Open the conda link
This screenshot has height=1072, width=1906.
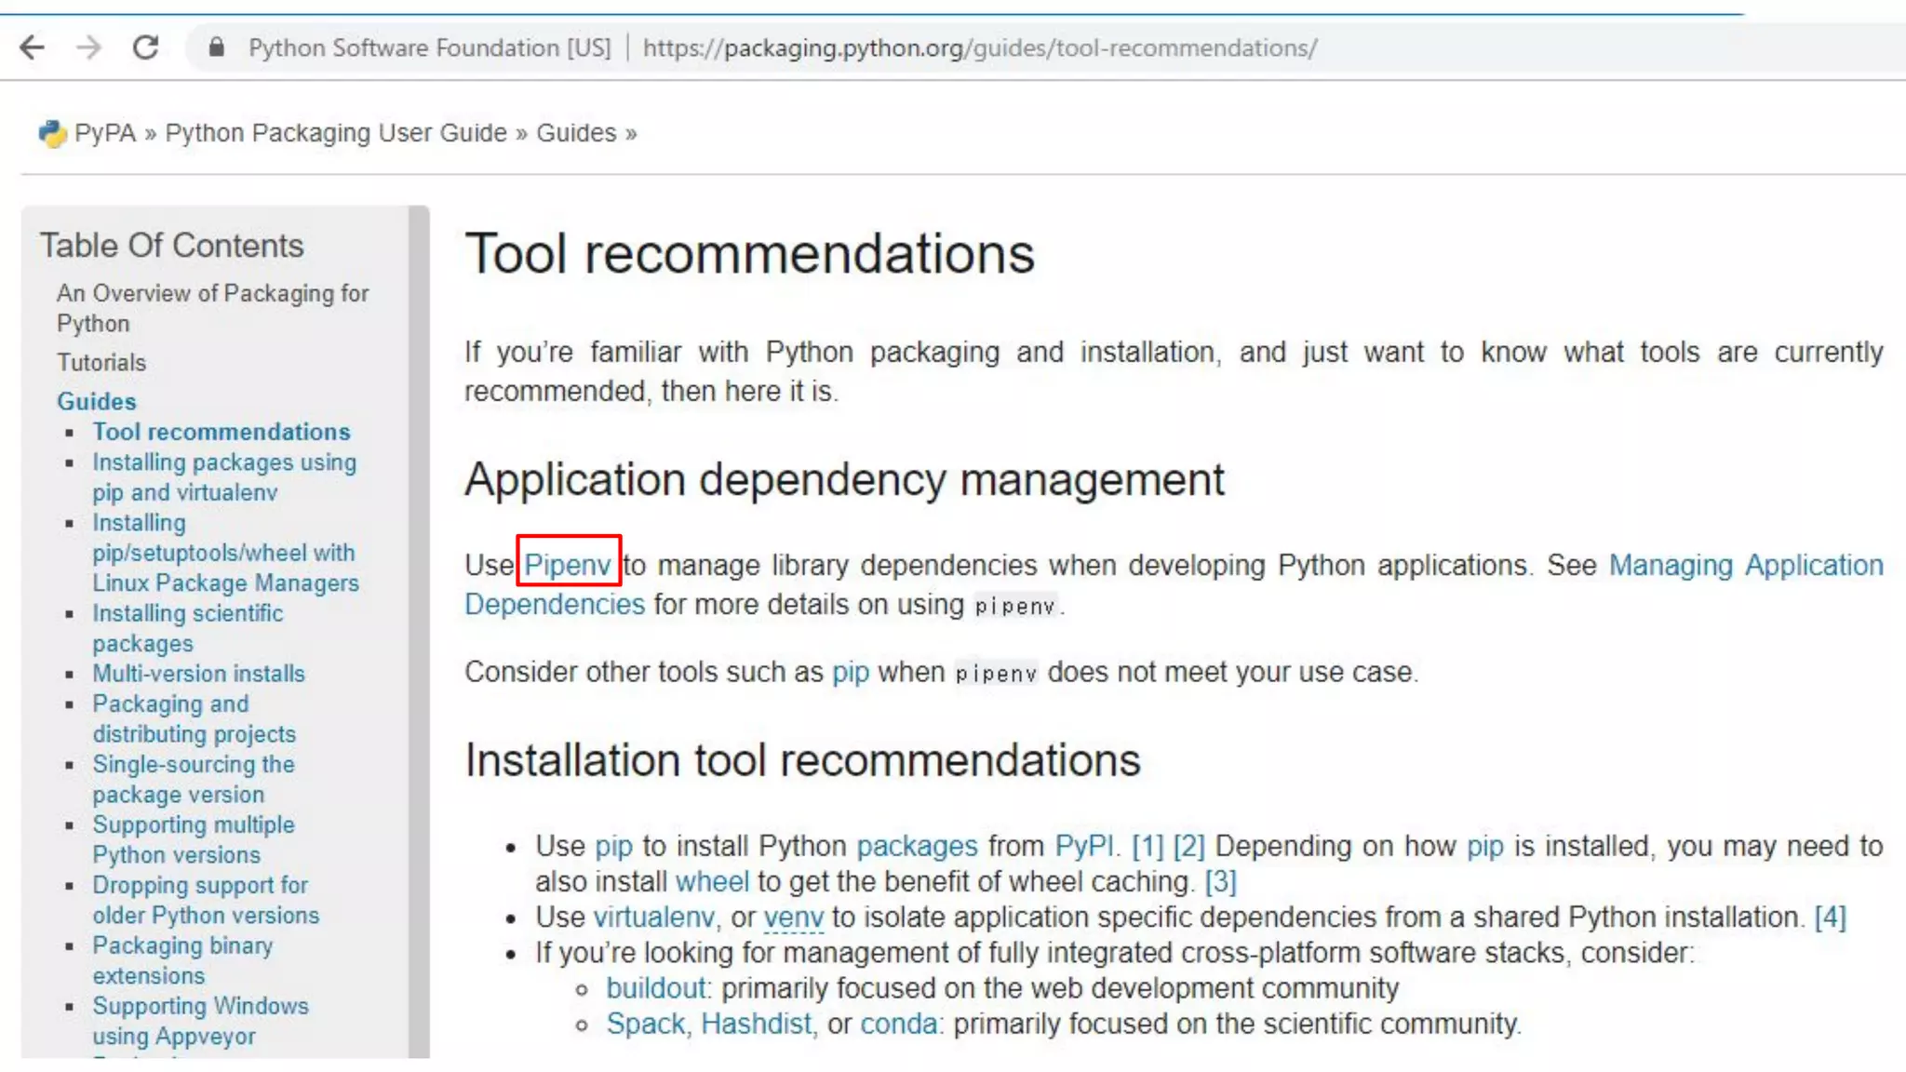[897, 1024]
